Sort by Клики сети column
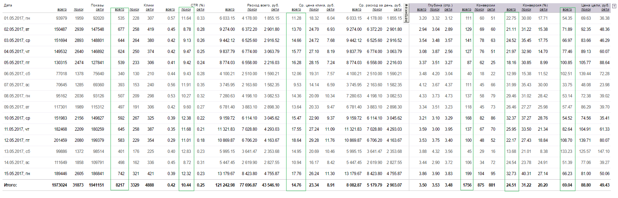Screen dimensions: 618x198 pos(150,10)
